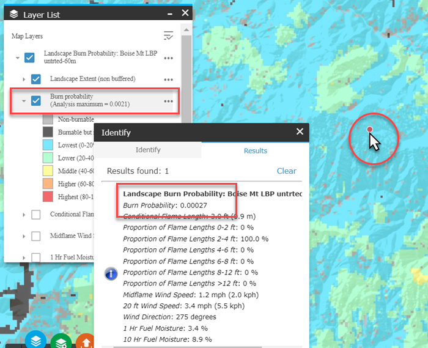Click the Lower light green legend swatch
Screen dimensions: 428x348
coord(48,158)
